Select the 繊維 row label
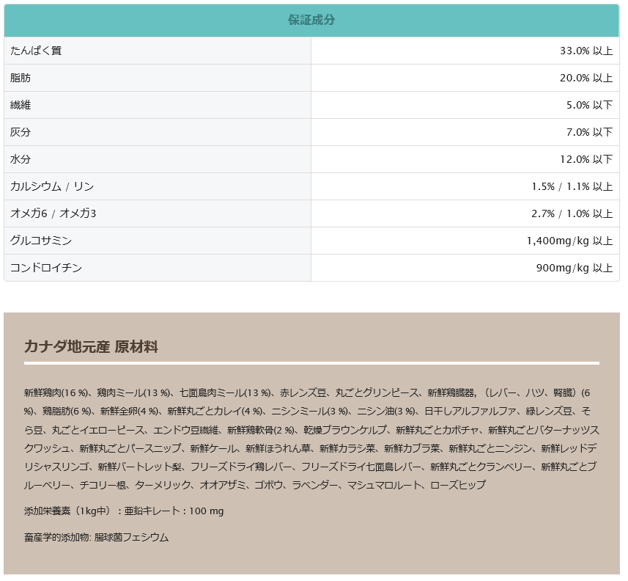 pos(21,105)
